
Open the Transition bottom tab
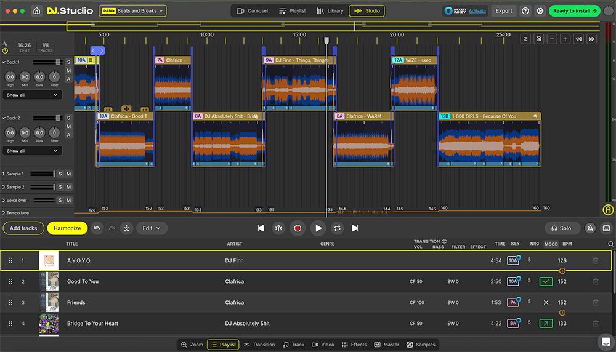tap(259, 345)
